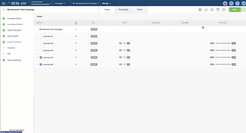Image resolution: width=246 pixels, height=133 pixels.
Task: Go to Targeting in the sidebar
Action: 11,48
